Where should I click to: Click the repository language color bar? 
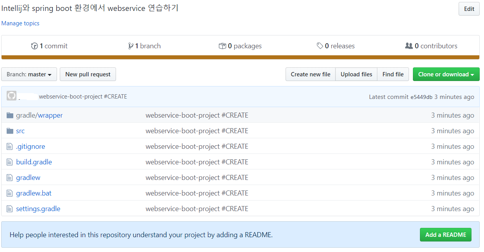tap(240, 57)
